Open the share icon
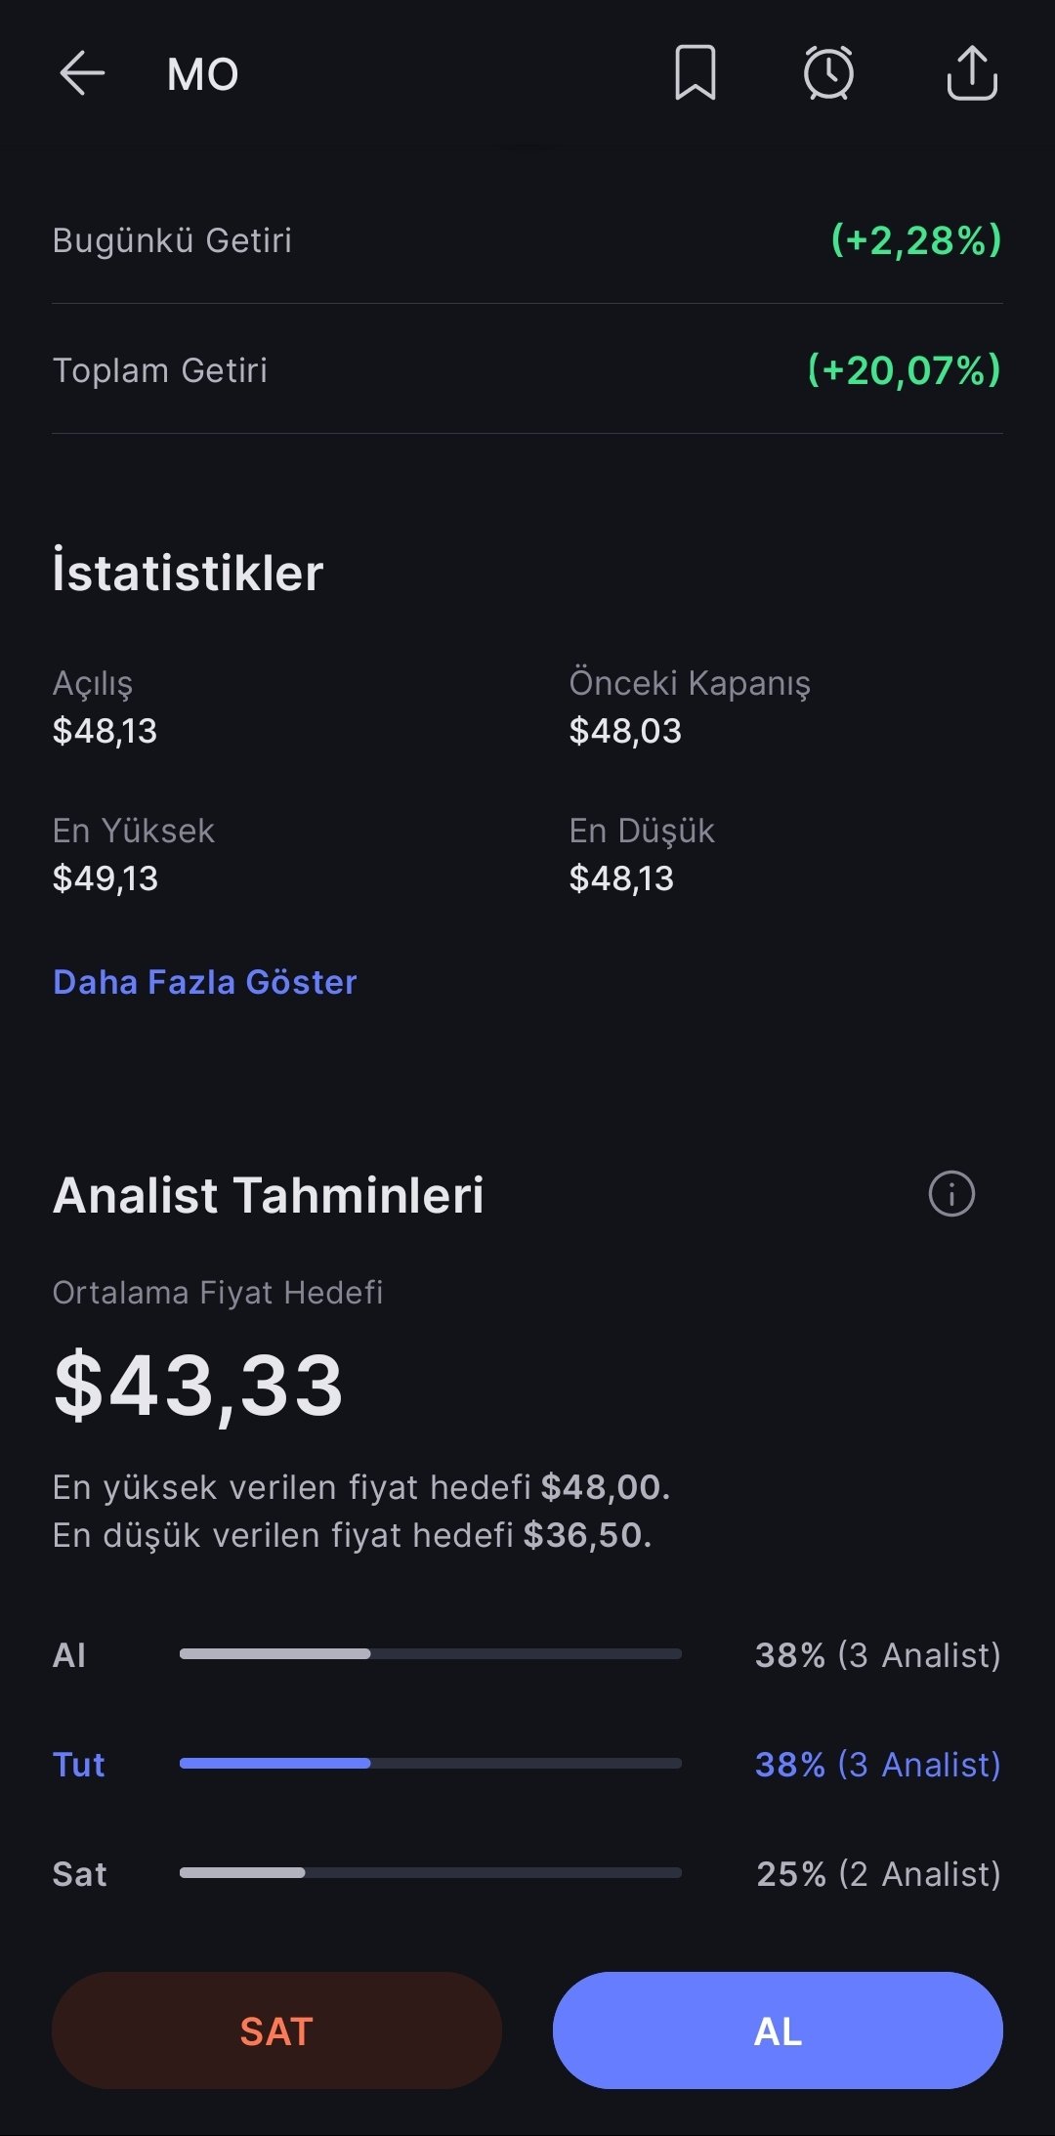The height and width of the screenshot is (2136, 1055). click(971, 73)
